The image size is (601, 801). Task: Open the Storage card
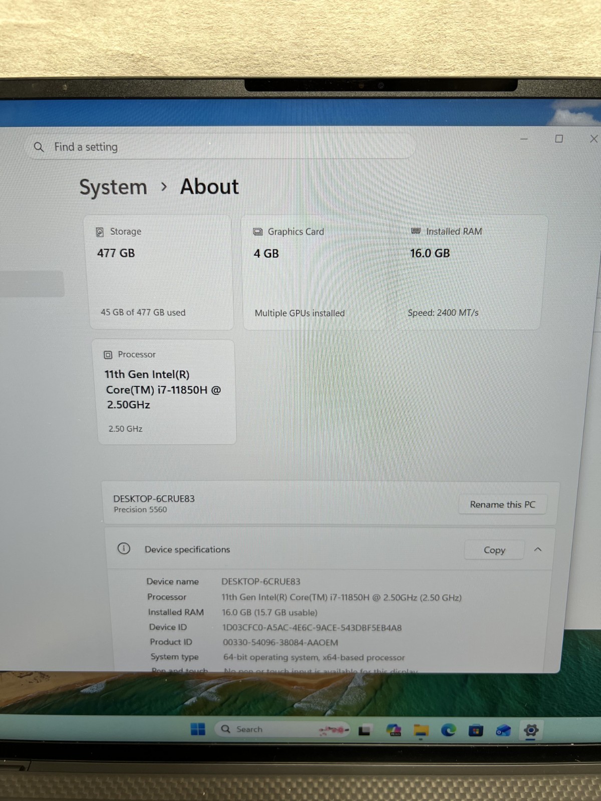click(161, 272)
